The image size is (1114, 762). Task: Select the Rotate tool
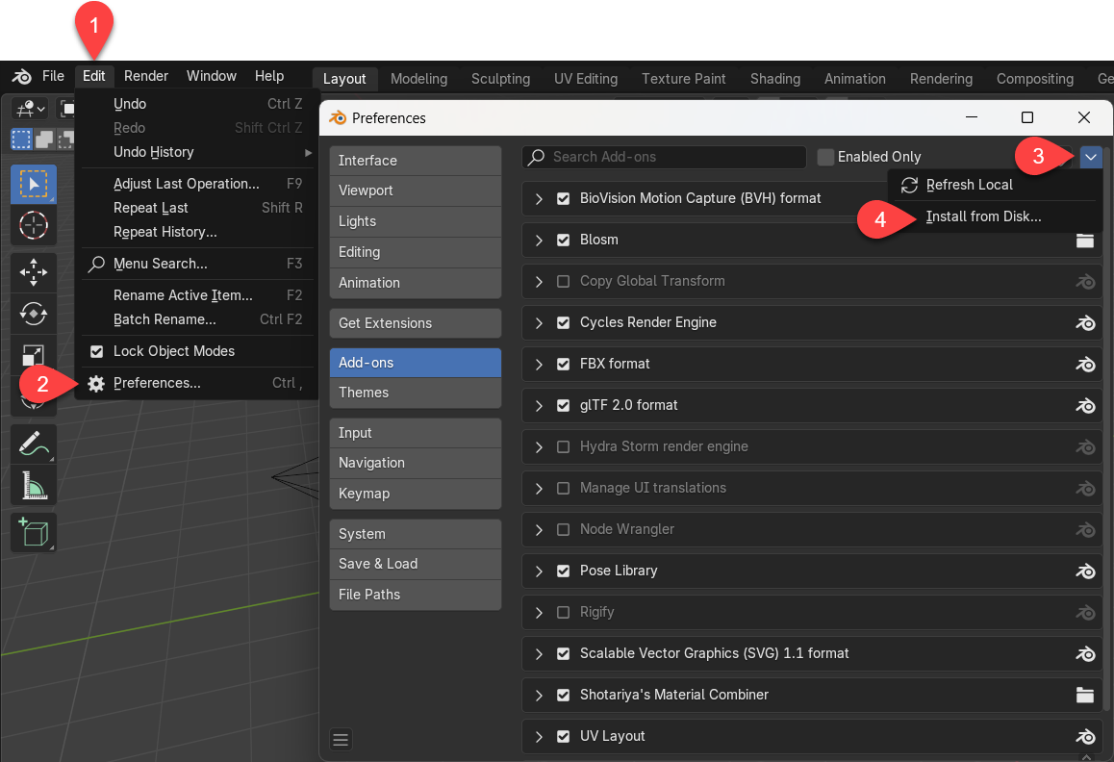34,314
